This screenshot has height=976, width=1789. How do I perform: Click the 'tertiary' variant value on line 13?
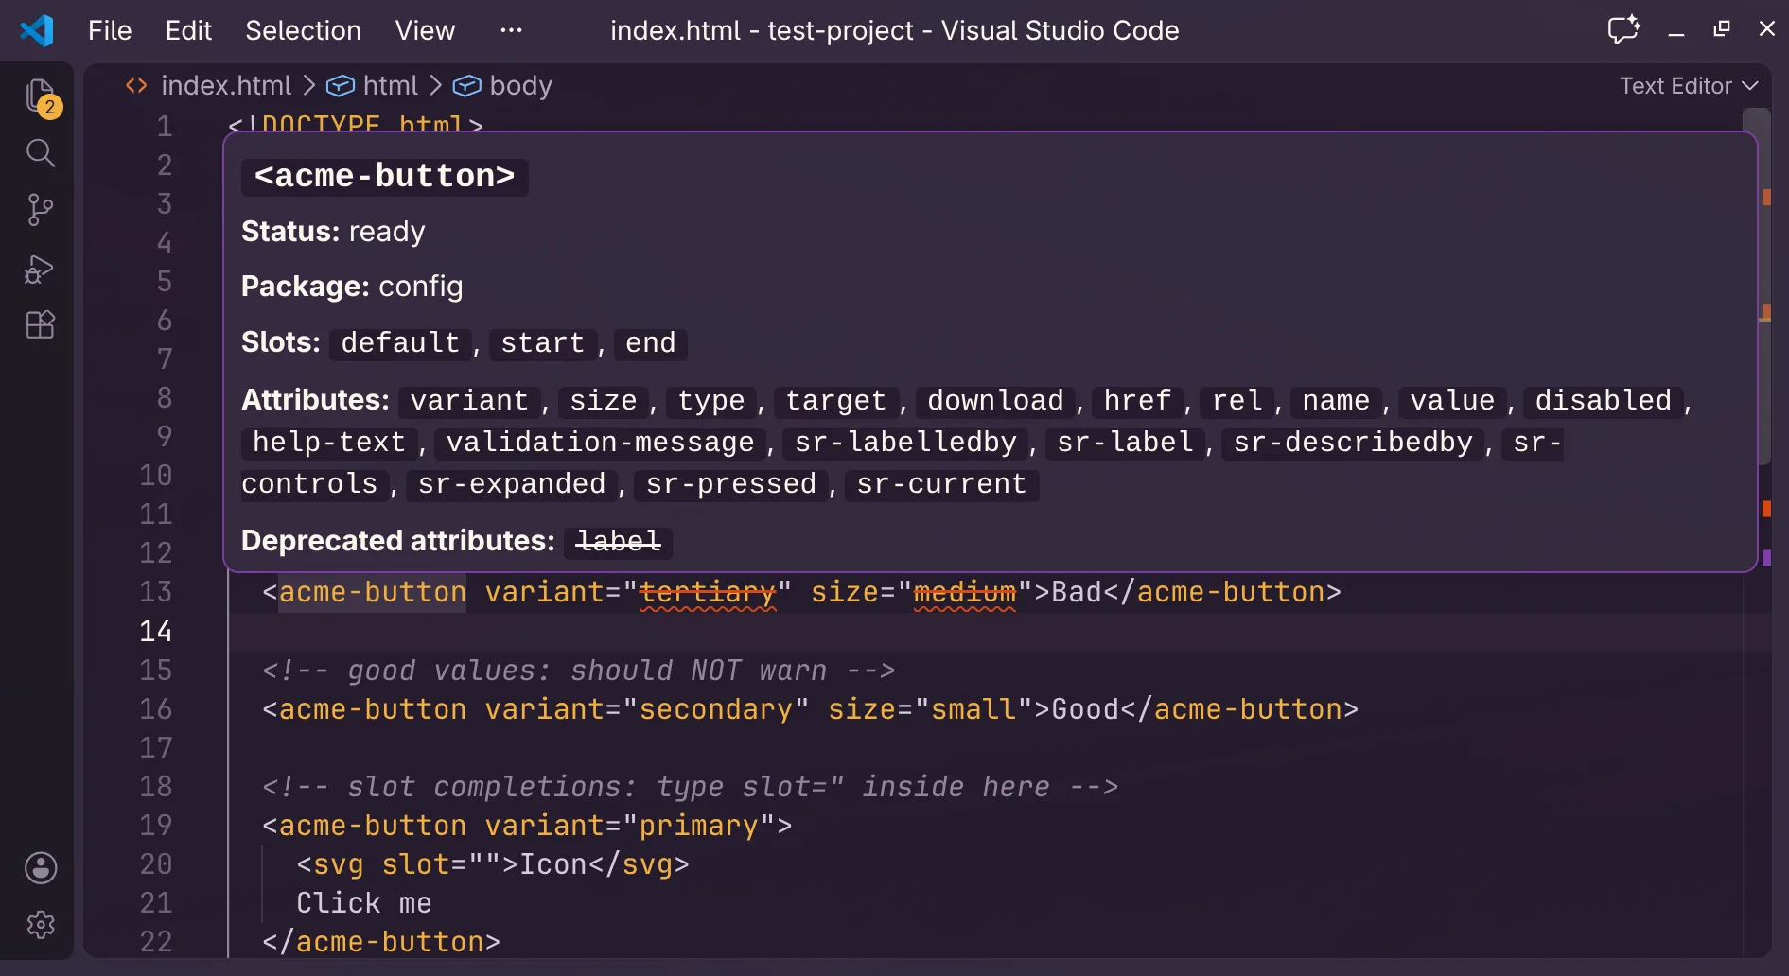[x=708, y=592]
